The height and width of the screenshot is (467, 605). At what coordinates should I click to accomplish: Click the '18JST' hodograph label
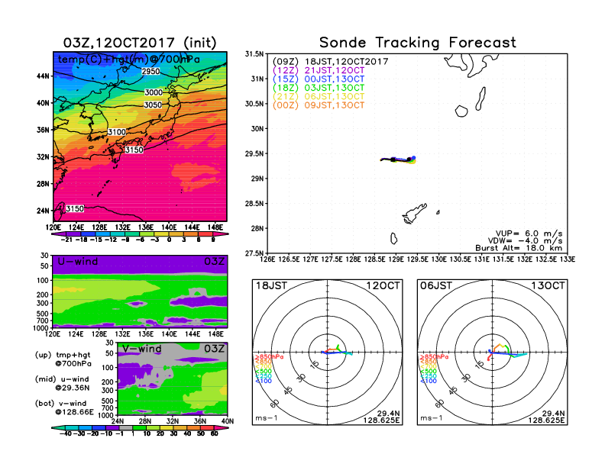click(272, 285)
